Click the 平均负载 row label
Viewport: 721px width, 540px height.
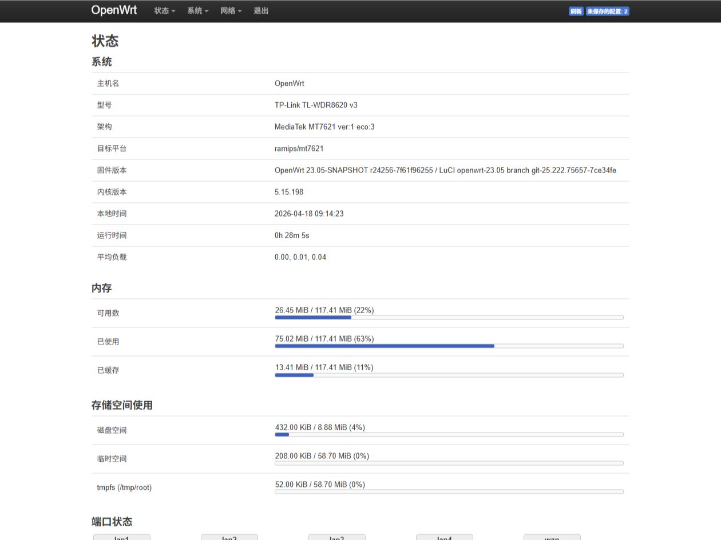pyautogui.click(x=112, y=257)
